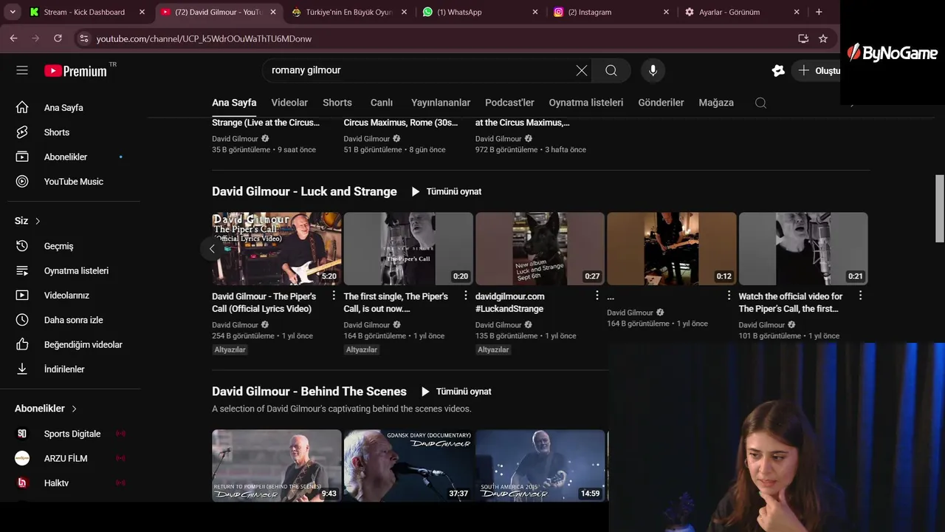
Task: Click the magnifier search button
Action: 611,70
